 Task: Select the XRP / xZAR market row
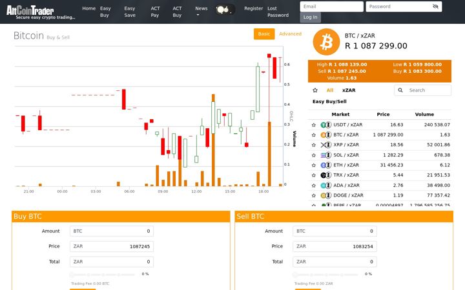tap(380, 145)
